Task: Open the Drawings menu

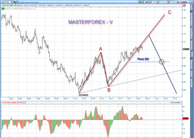Action: 162,2
